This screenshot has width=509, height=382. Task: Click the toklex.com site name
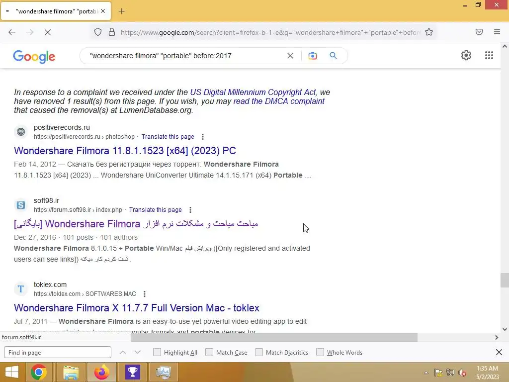coord(50,285)
